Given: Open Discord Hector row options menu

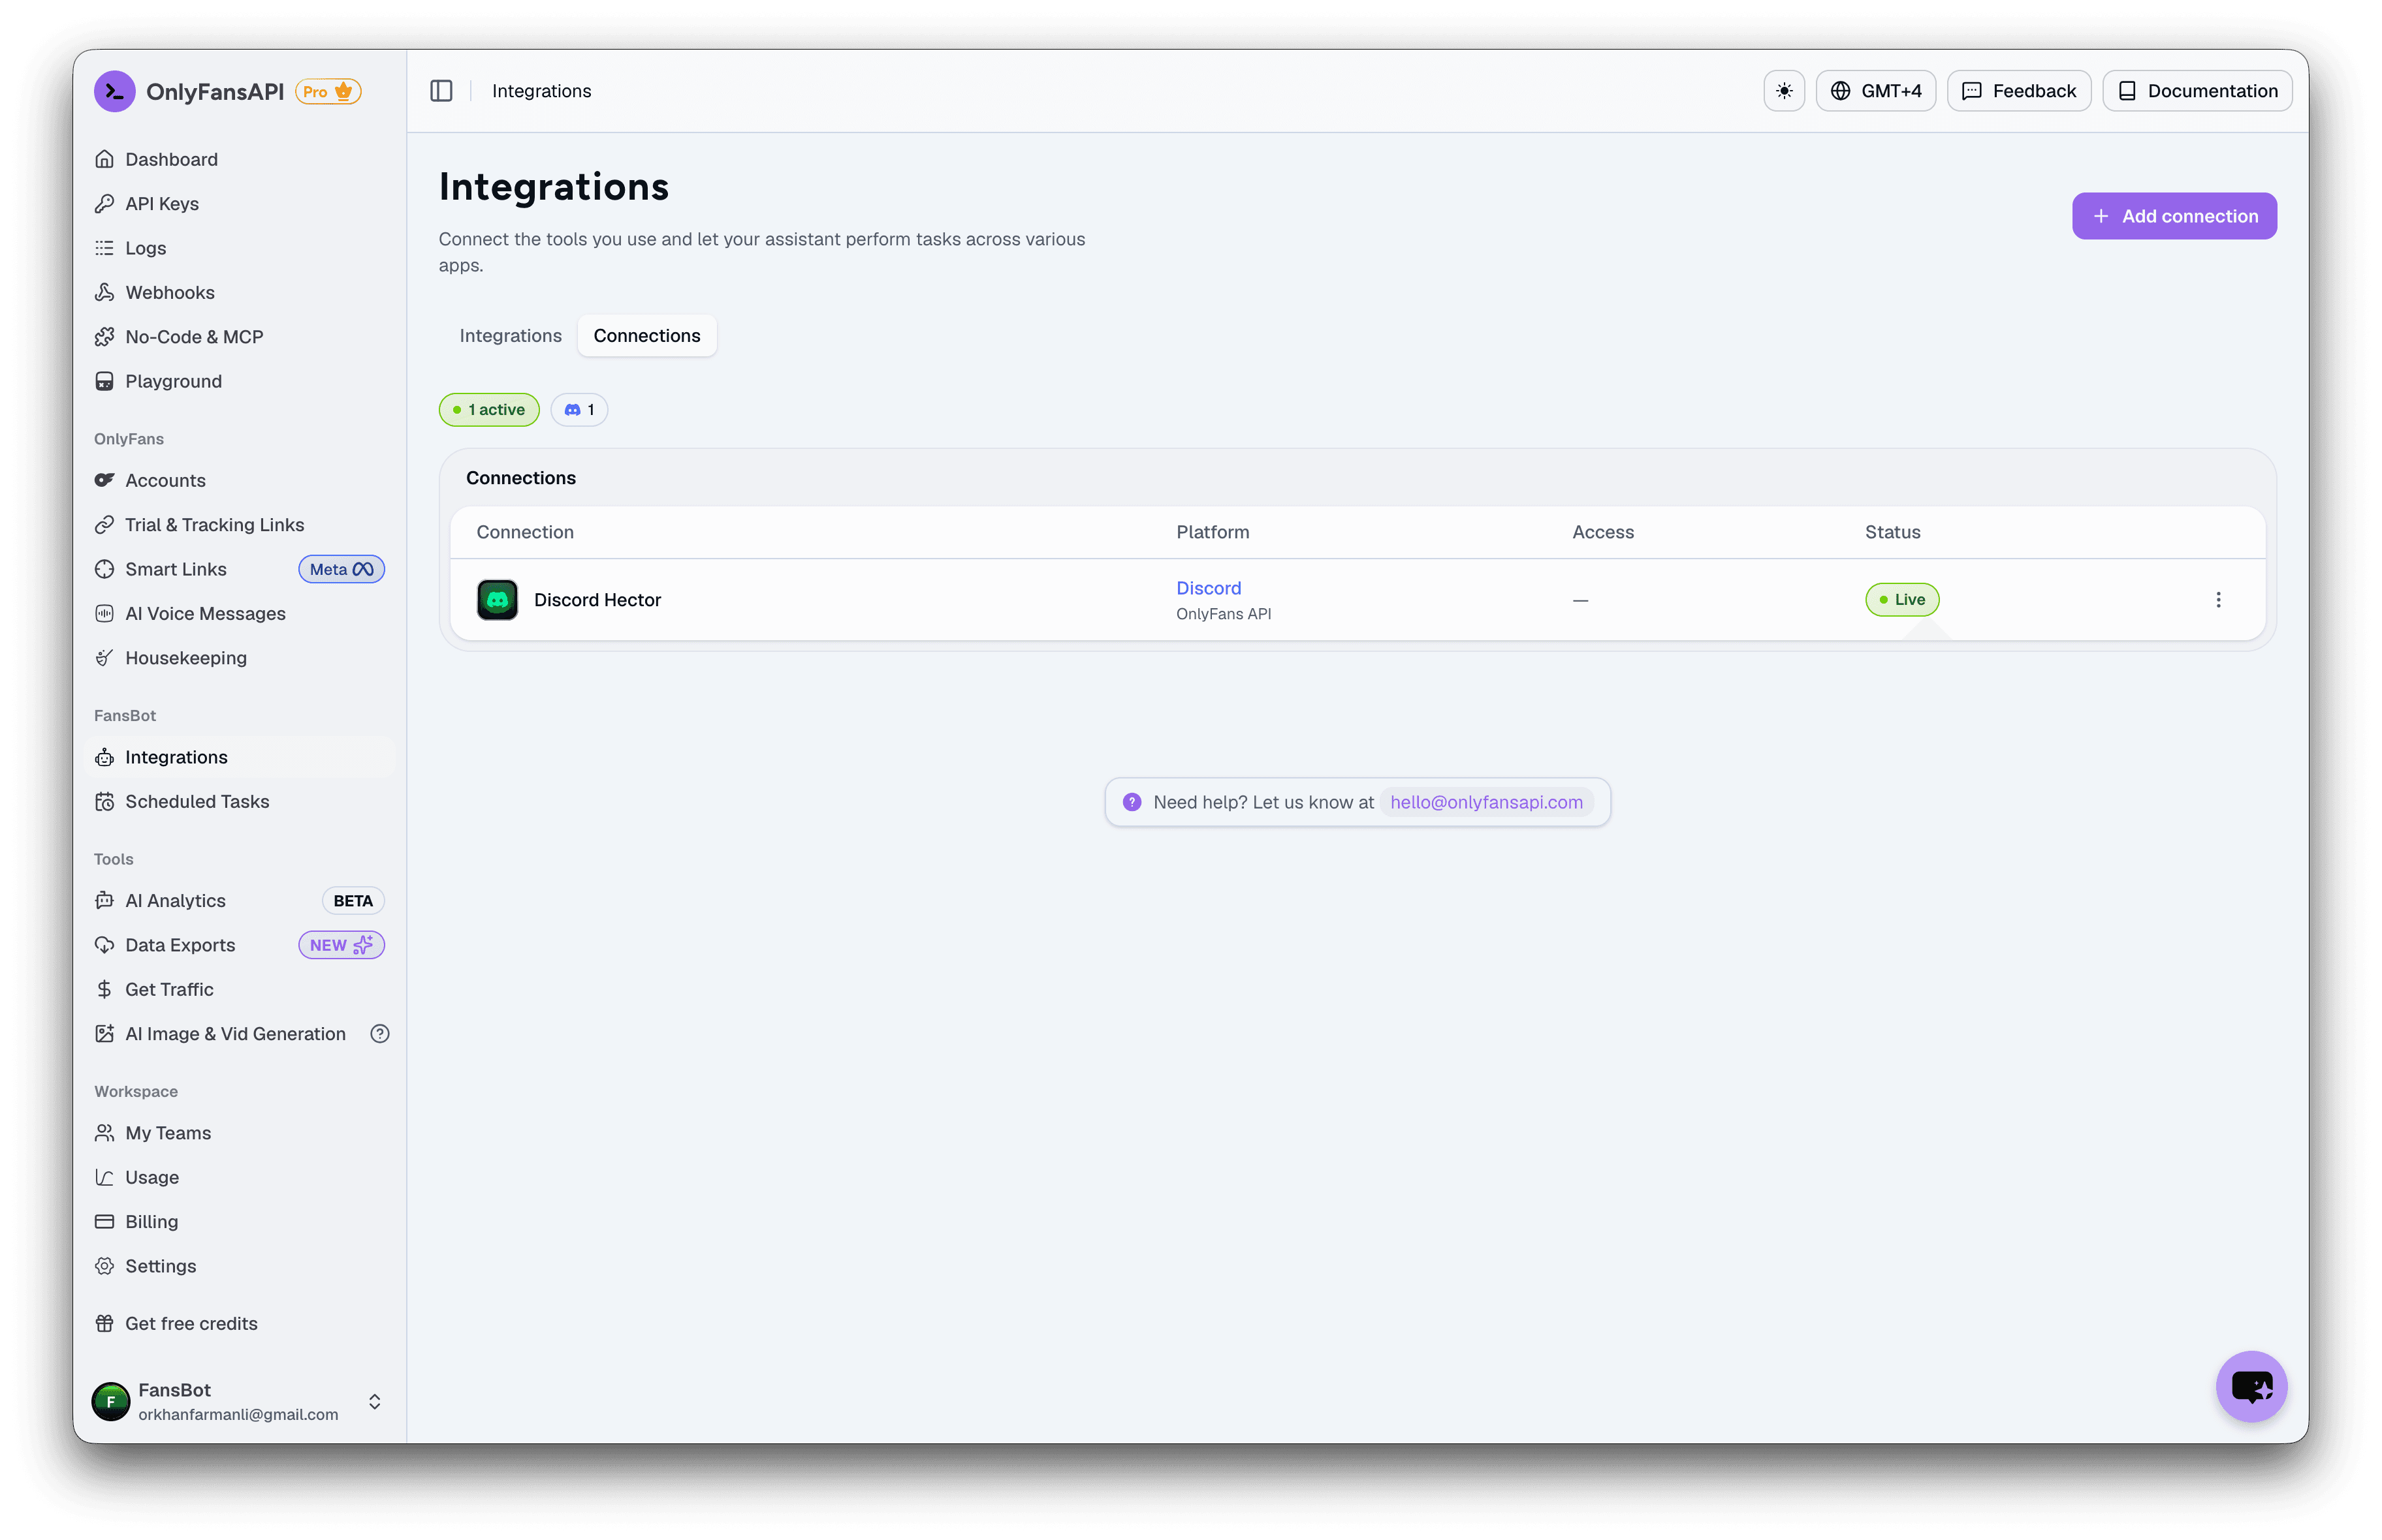Looking at the screenshot, I should tap(2218, 599).
